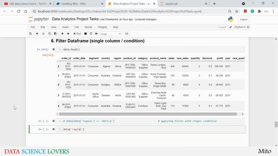Open the Cell menu
This screenshot has height=156, width=278.
pos(76,27)
